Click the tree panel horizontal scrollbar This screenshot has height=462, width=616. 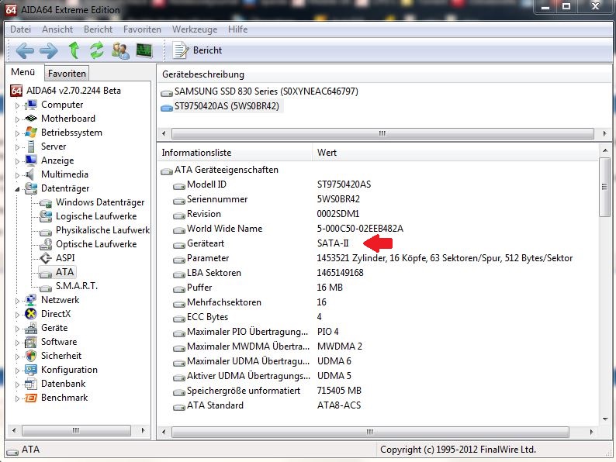(x=76, y=430)
